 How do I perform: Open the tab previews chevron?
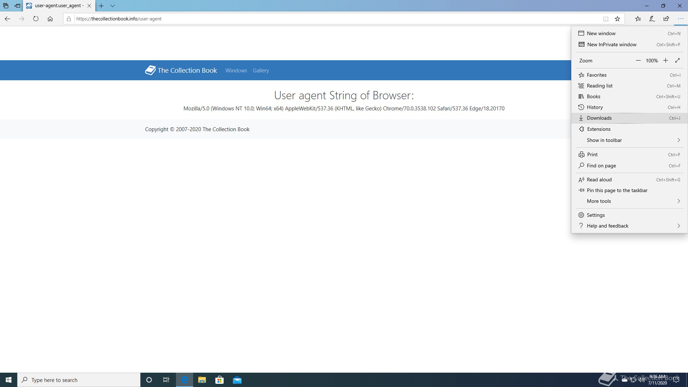(113, 6)
